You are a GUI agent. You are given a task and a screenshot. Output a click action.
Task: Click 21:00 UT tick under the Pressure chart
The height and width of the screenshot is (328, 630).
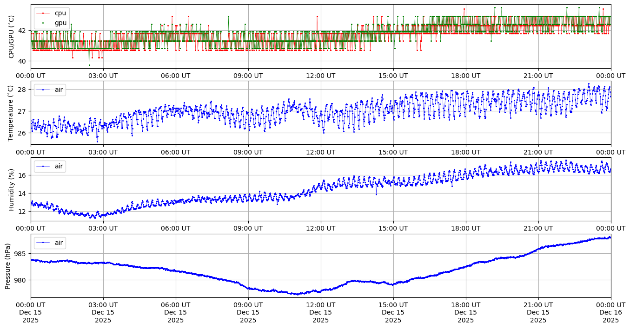538,305
